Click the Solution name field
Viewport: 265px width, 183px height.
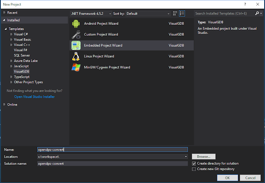point(113,164)
